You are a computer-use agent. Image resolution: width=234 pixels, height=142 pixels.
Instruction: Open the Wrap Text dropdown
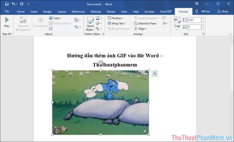[x=117, y=23]
